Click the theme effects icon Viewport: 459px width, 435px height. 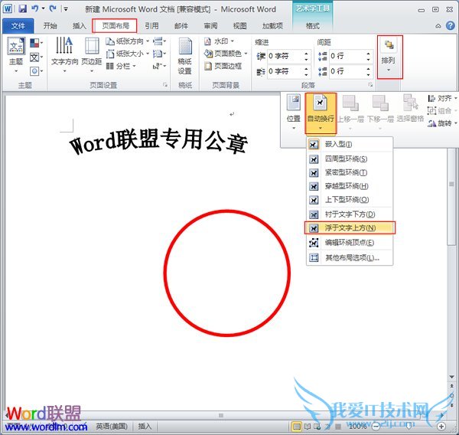pyautogui.click(x=34, y=70)
